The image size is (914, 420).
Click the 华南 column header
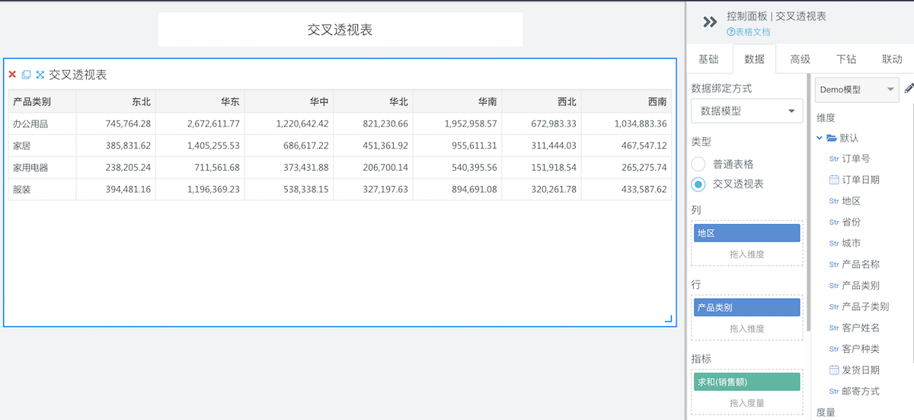point(457,101)
